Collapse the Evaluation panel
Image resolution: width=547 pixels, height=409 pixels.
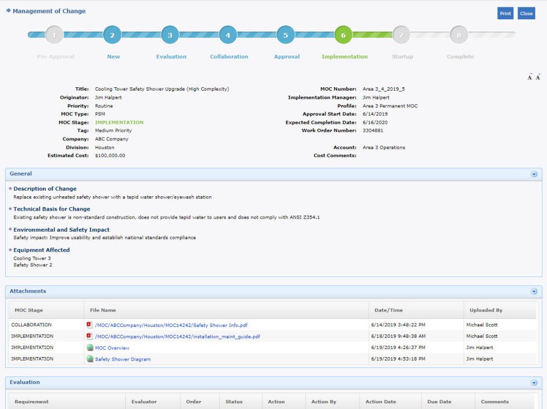pyautogui.click(x=534, y=382)
